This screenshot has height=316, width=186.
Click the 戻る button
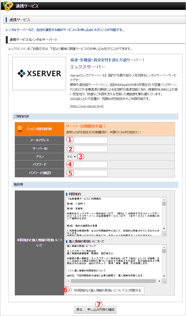pos(79,310)
